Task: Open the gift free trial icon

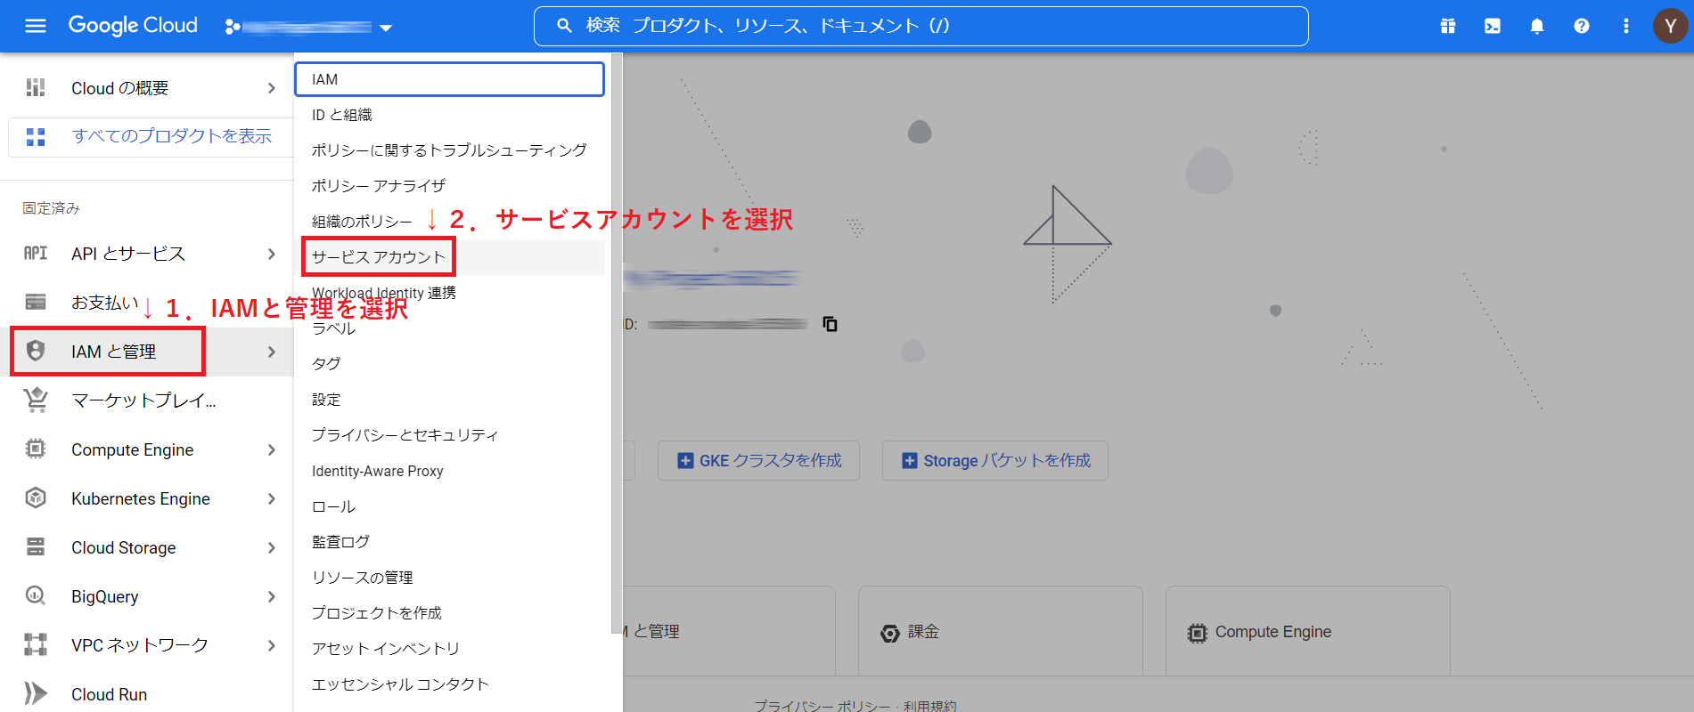Action: (x=1448, y=27)
